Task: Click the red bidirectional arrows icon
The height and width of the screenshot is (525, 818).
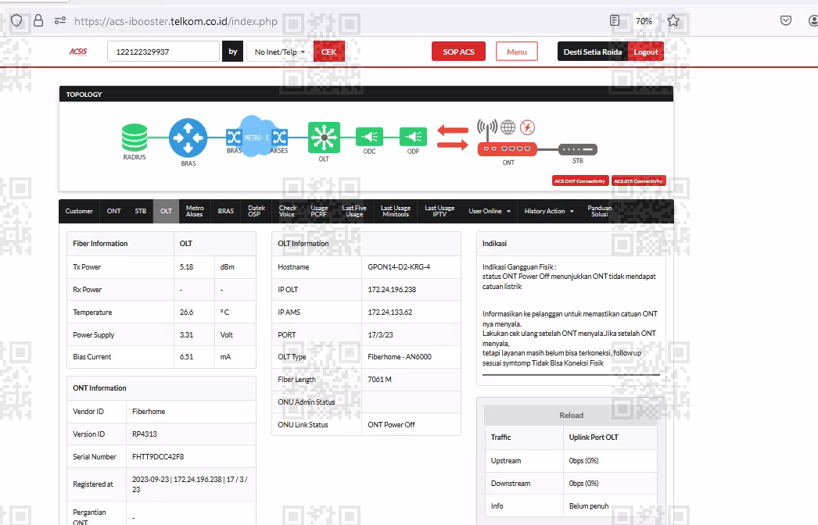Action: [x=452, y=137]
